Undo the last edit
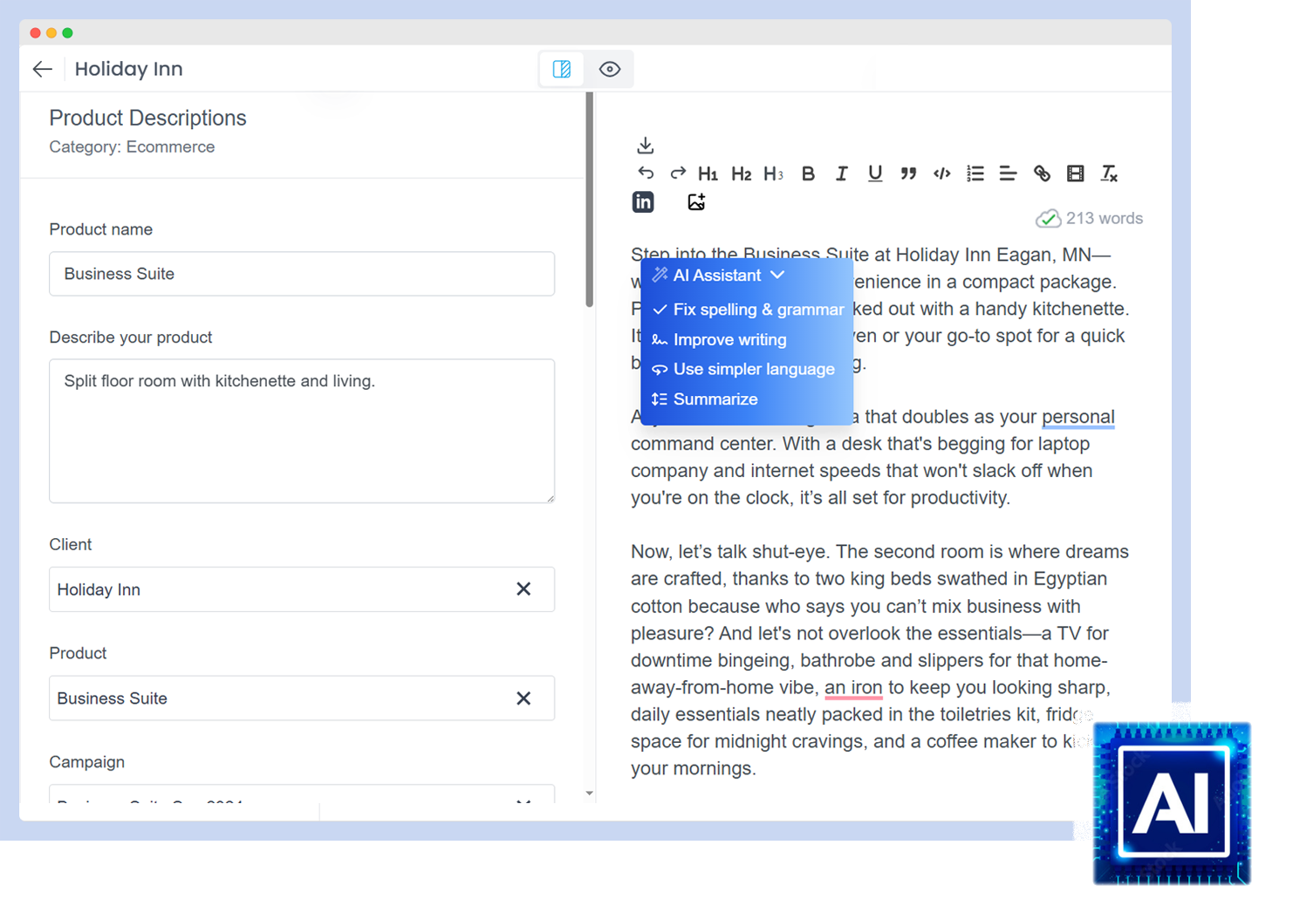This screenshot has height=913, width=1293. [646, 173]
